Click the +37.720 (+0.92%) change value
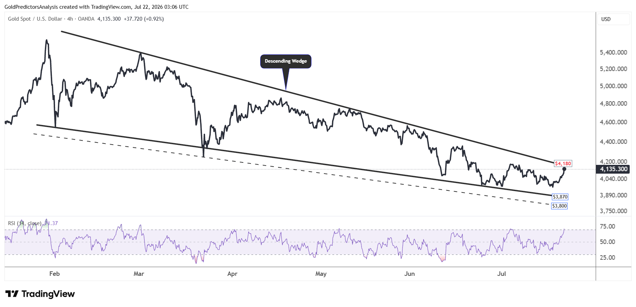Image resolution: width=636 pixels, height=307 pixels. coord(144,19)
